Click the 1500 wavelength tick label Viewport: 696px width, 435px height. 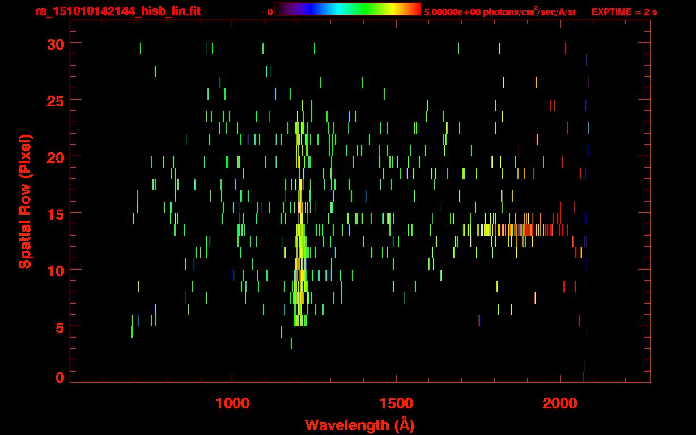[x=396, y=403]
